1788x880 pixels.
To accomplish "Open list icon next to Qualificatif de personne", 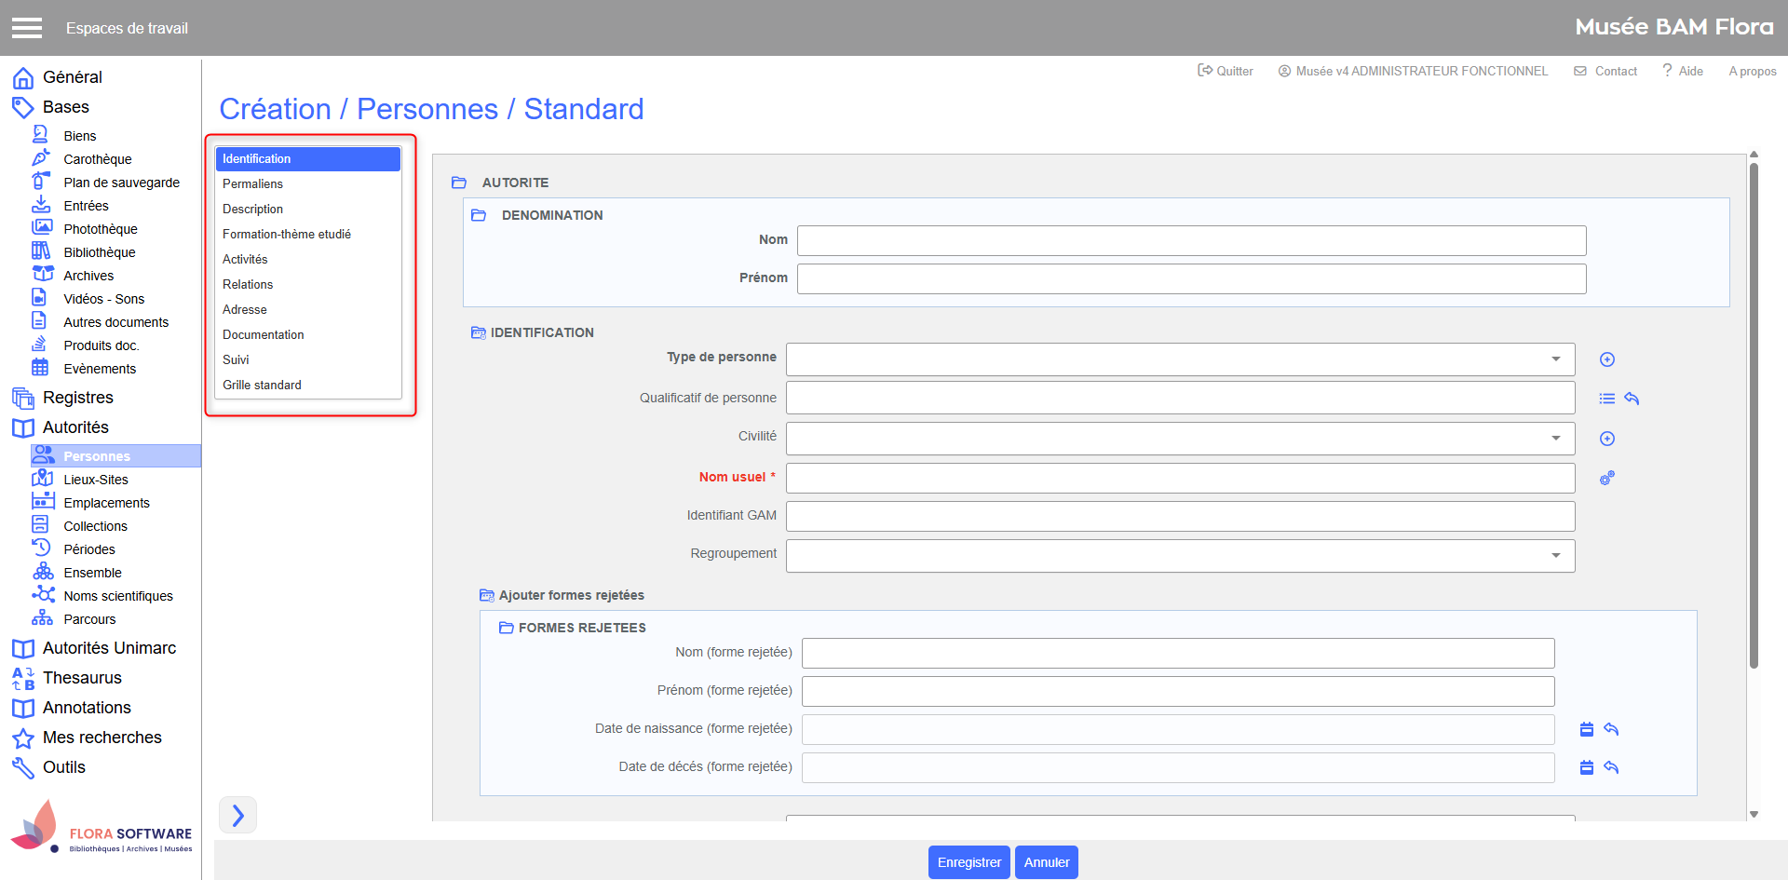I will point(1606,399).
